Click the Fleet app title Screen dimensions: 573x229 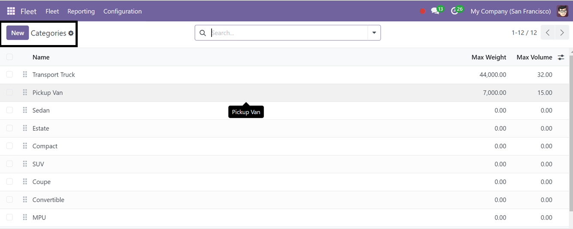28,11
